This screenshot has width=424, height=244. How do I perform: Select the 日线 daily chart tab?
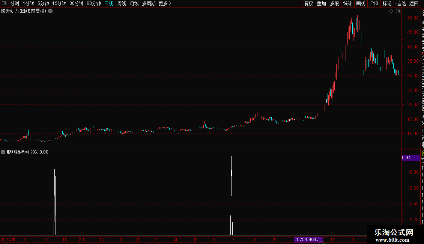click(x=109, y=3)
